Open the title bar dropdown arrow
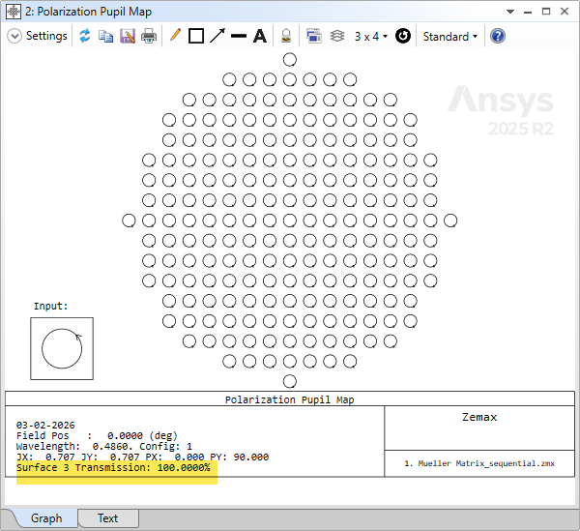Viewport: 580px width, 531px height. click(x=510, y=12)
